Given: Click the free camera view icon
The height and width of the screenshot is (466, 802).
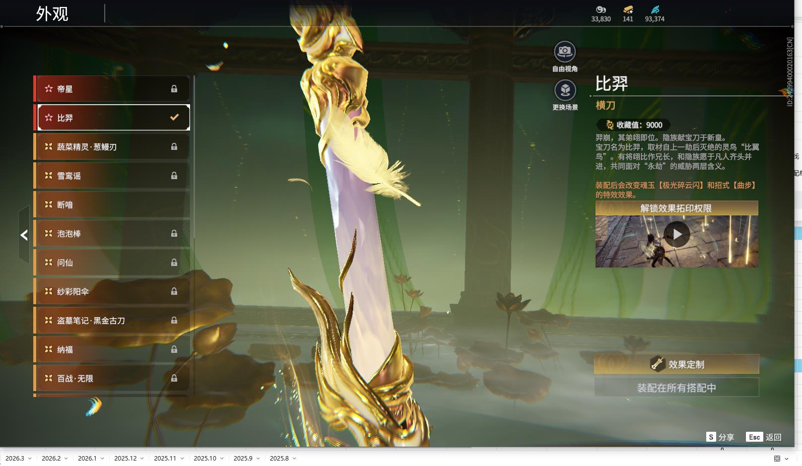Looking at the screenshot, I should point(565,52).
